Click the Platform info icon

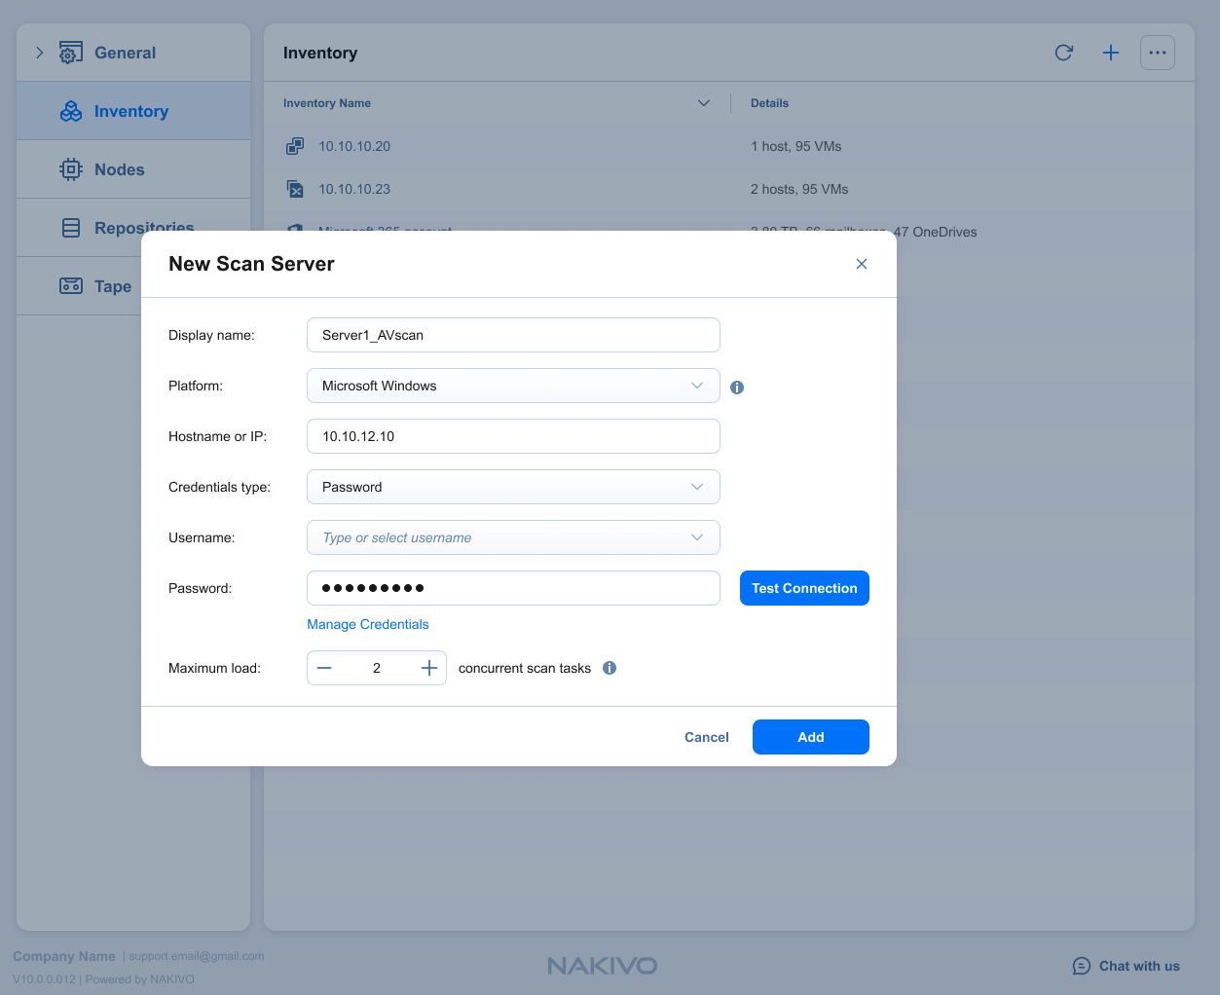point(737,387)
